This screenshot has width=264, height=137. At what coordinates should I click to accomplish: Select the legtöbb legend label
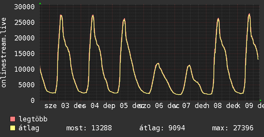coord(33,119)
